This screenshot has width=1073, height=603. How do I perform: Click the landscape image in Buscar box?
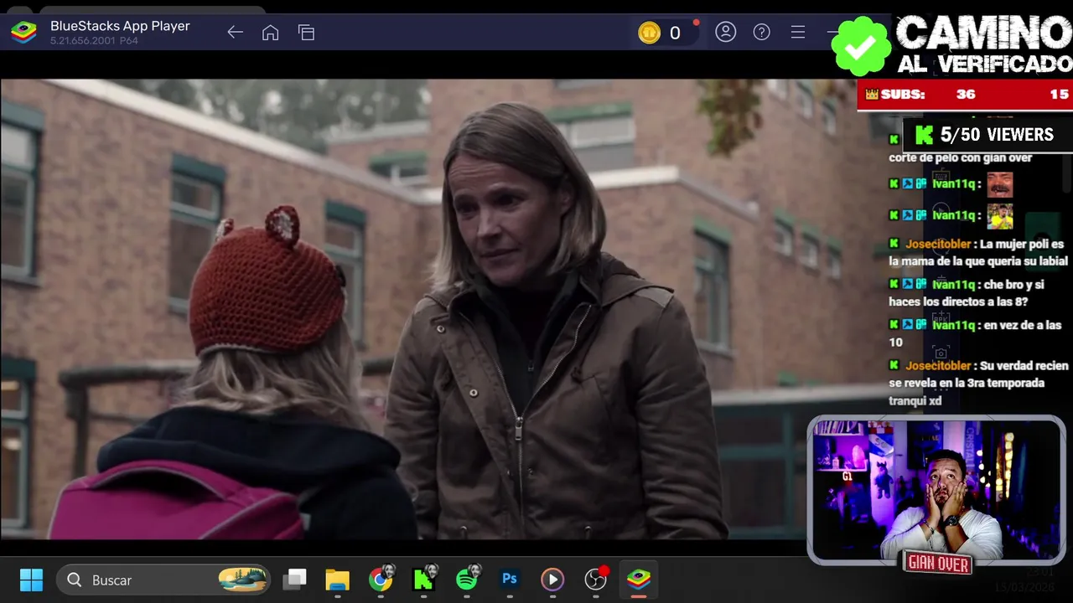pos(242,580)
